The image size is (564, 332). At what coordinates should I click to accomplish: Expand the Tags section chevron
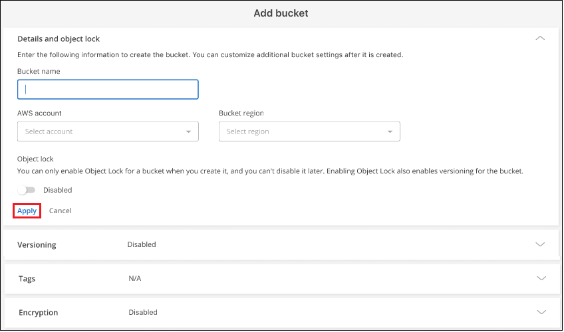pos(540,278)
